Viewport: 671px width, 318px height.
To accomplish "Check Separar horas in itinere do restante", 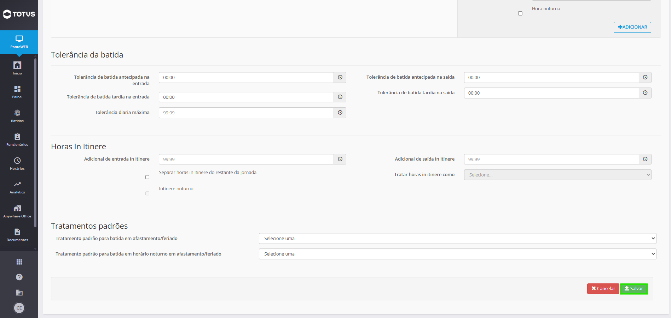I will [x=147, y=177].
